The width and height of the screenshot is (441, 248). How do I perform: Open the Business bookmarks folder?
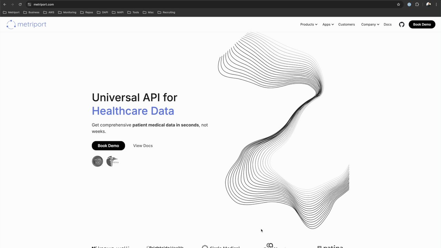pos(31,12)
